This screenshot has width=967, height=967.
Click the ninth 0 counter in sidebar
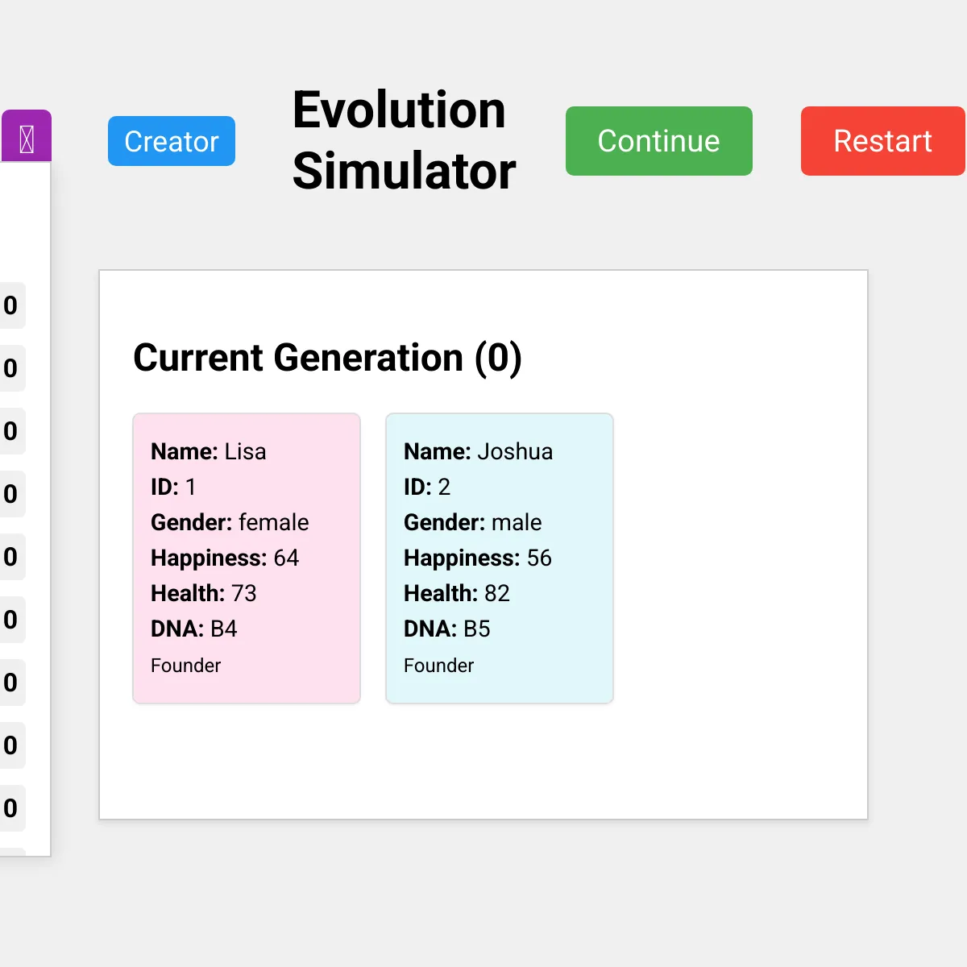tap(10, 808)
